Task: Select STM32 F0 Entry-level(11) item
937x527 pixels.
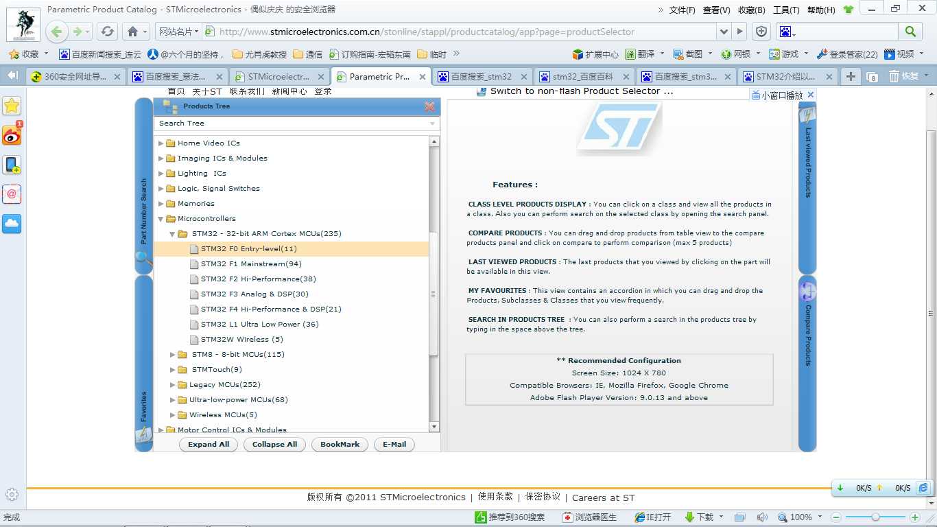Action: point(249,249)
